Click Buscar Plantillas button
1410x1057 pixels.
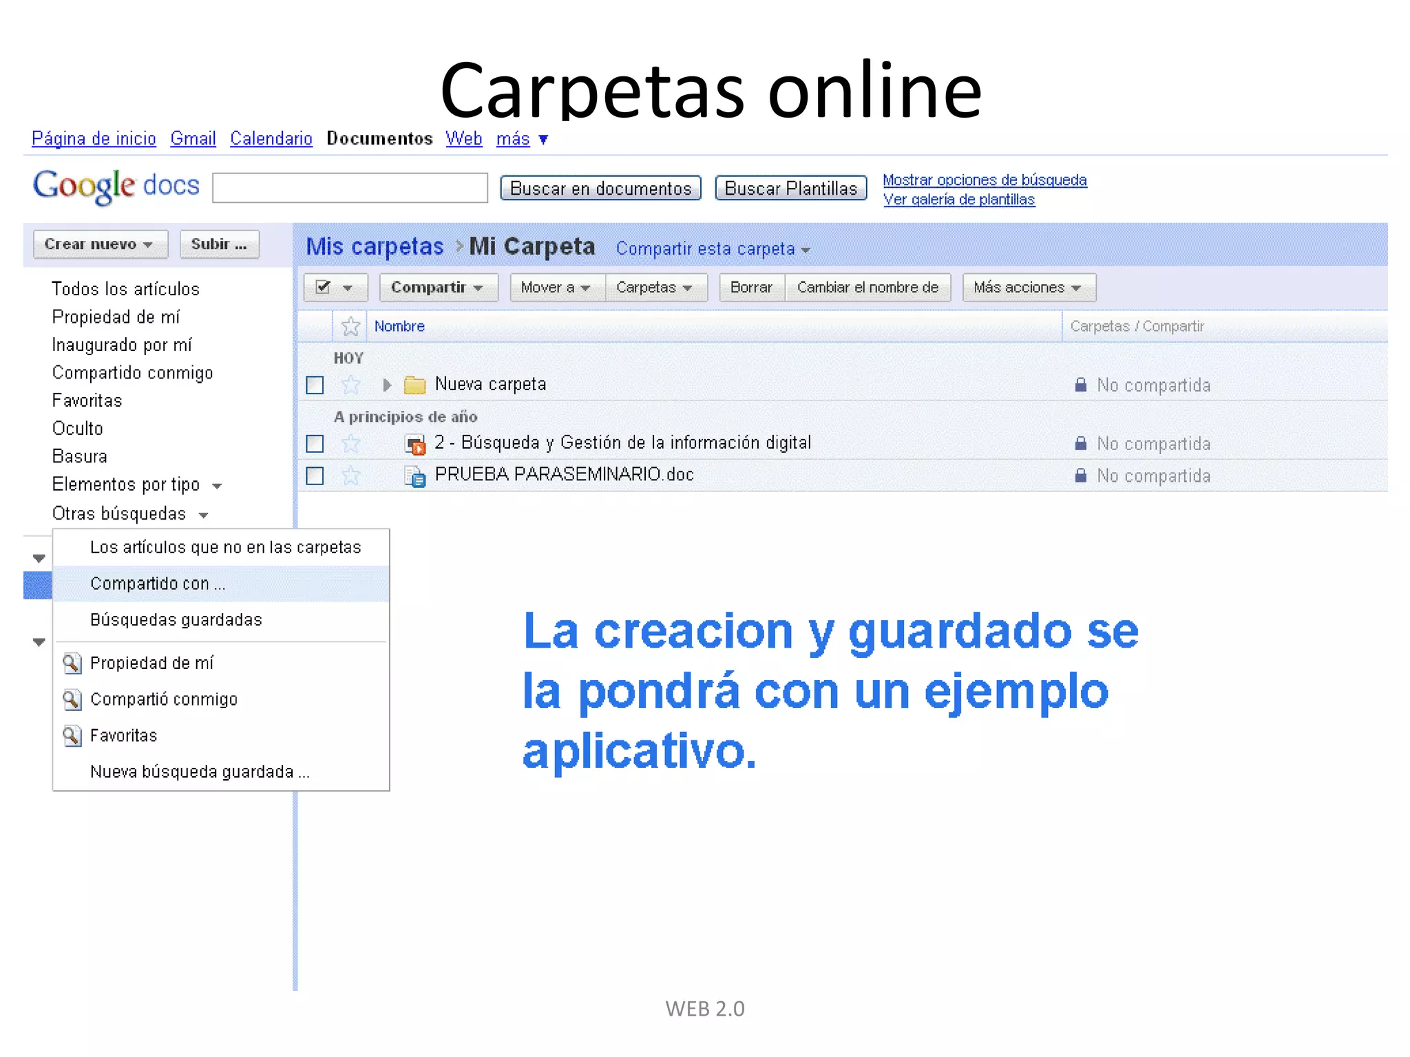(x=790, y=189)
